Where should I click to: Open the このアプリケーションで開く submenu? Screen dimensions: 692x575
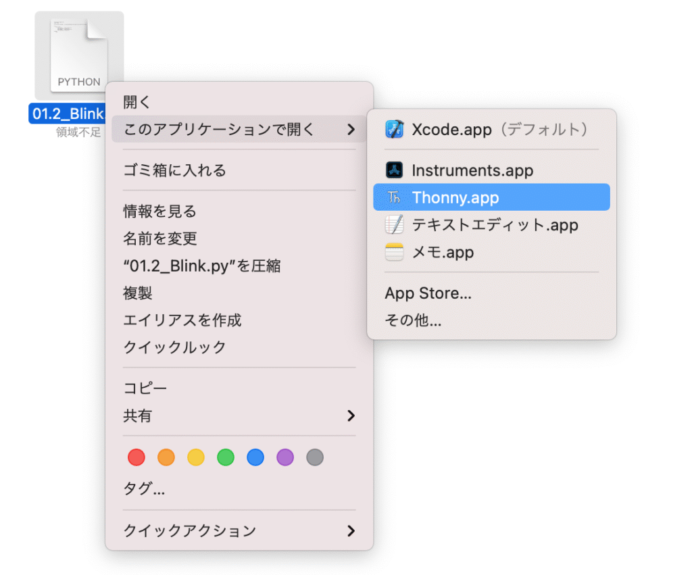click(x=239, y=129)
